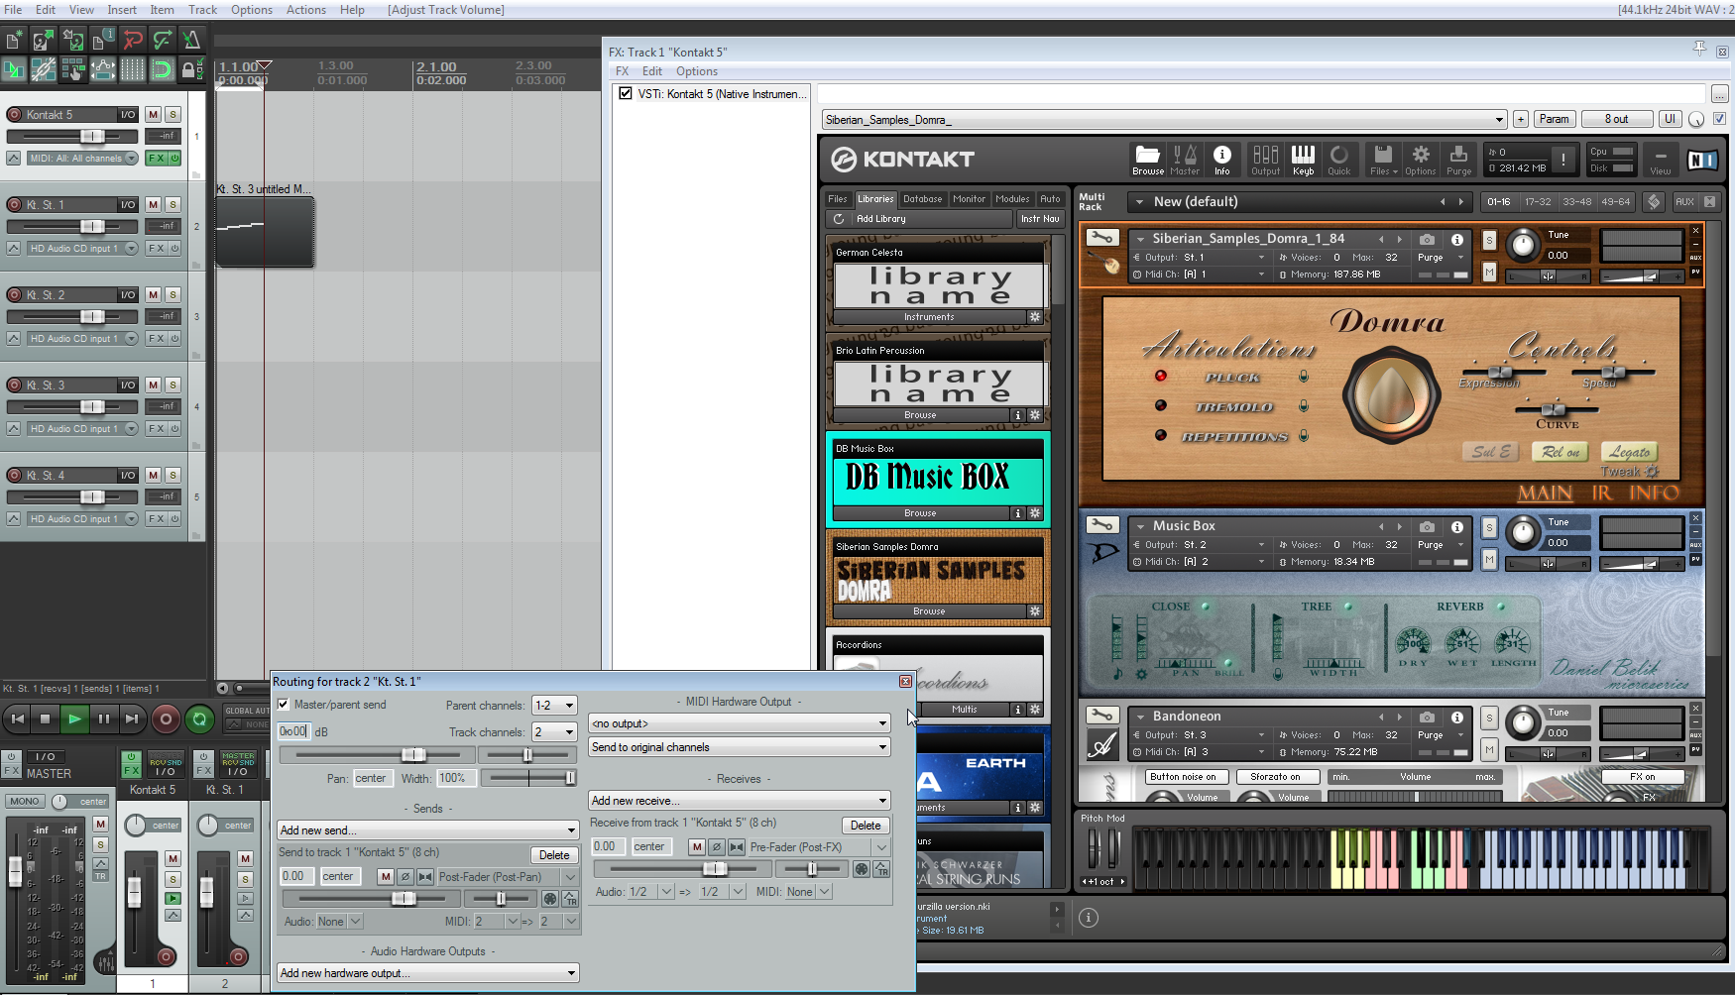Open the Track menu
Image resolution: width=1735 pixels, height=995 pixels.
click(x=202, y=10)
